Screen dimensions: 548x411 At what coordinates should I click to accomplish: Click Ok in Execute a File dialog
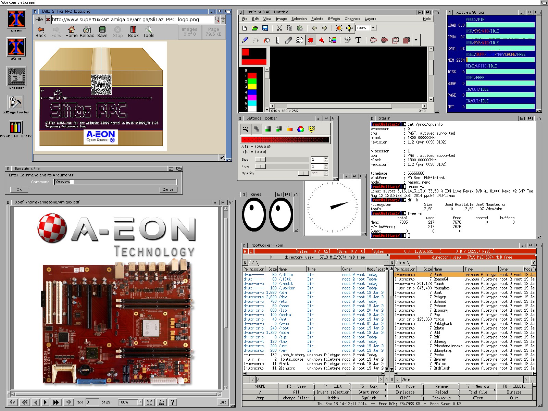(x=19, y=189)
